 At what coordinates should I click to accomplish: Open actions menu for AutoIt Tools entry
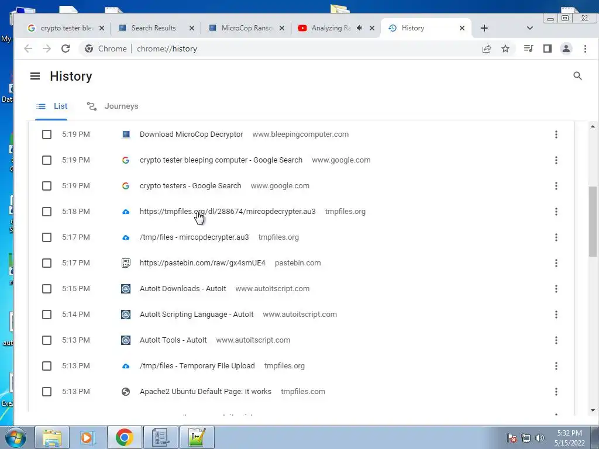click(556, 340)
